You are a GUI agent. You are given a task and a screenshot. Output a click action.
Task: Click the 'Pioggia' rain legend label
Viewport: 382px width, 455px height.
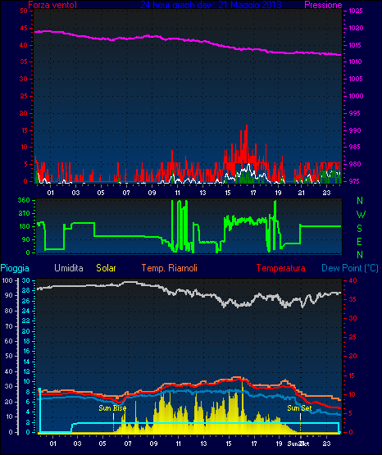[15, 268]
